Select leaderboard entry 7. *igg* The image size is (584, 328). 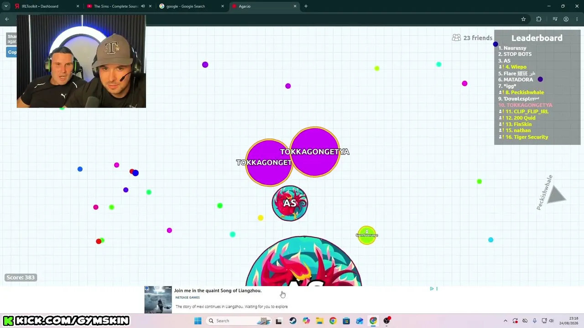coord(507,86)
